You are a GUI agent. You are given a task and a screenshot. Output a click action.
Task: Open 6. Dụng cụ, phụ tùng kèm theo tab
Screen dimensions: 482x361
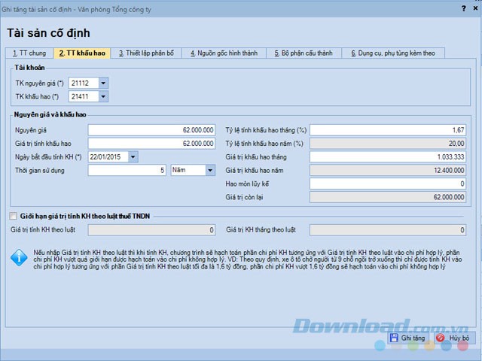point(393,53)
